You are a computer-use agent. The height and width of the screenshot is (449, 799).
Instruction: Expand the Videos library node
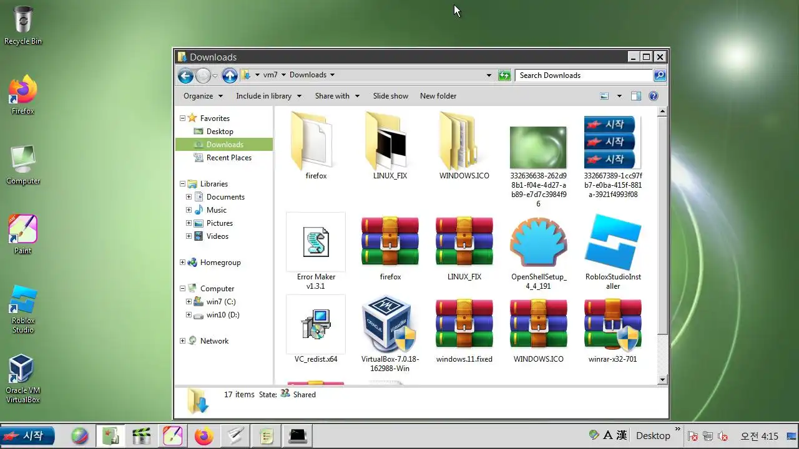pyautogui.click(x=189, y=236)
